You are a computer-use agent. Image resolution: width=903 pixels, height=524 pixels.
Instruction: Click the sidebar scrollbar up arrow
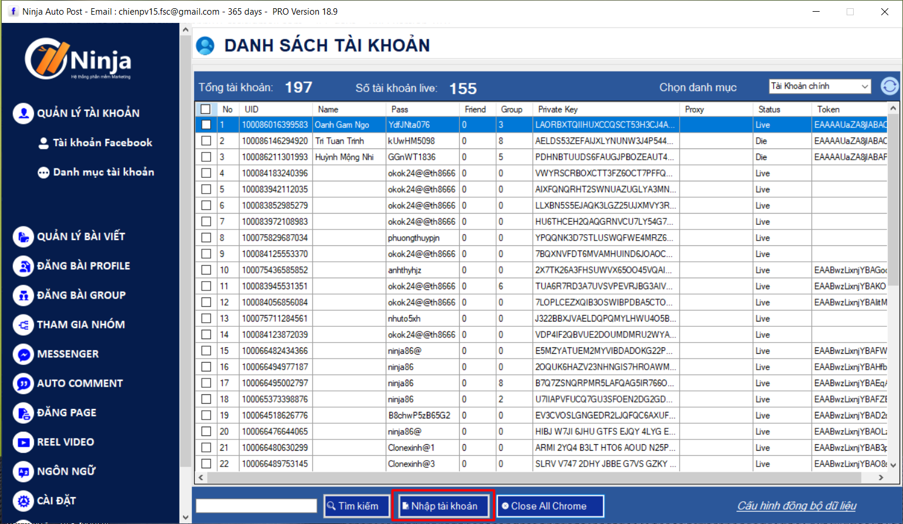point(186,29)
